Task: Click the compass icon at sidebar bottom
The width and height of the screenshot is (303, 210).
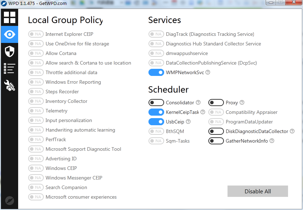Action: (x=10, y=200)
